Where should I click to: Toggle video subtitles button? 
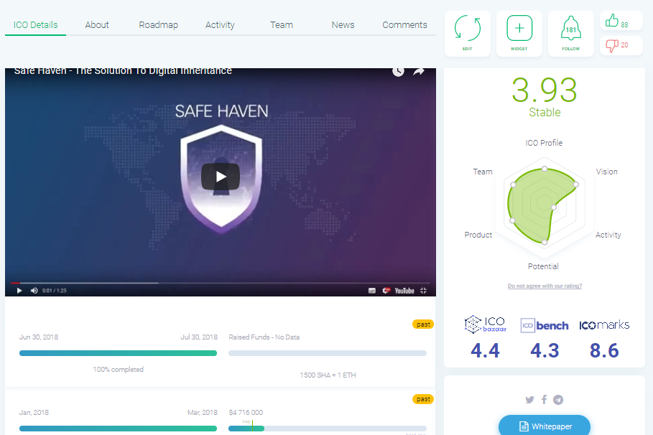pos(372,291)
